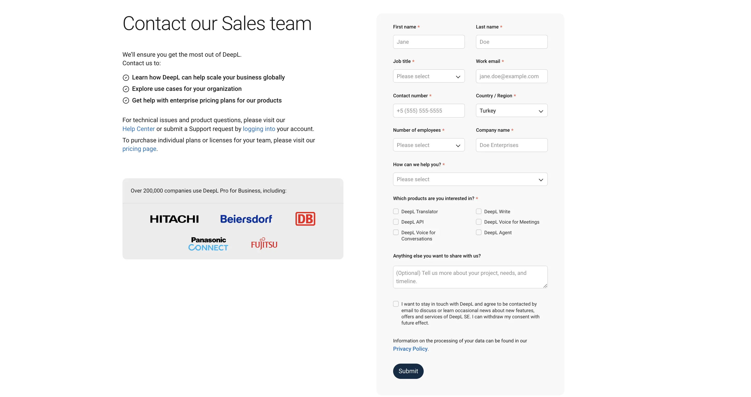Check the email consent agreement checkbox

pyautogui.click(x=396, y=304)
